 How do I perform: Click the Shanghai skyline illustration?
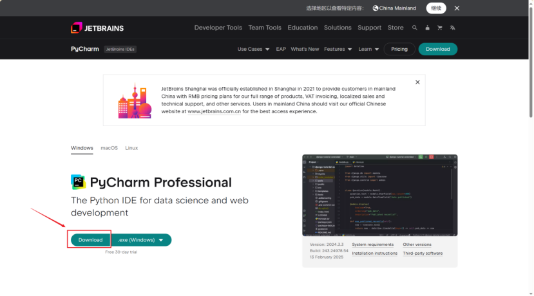[x=135, y=101]
